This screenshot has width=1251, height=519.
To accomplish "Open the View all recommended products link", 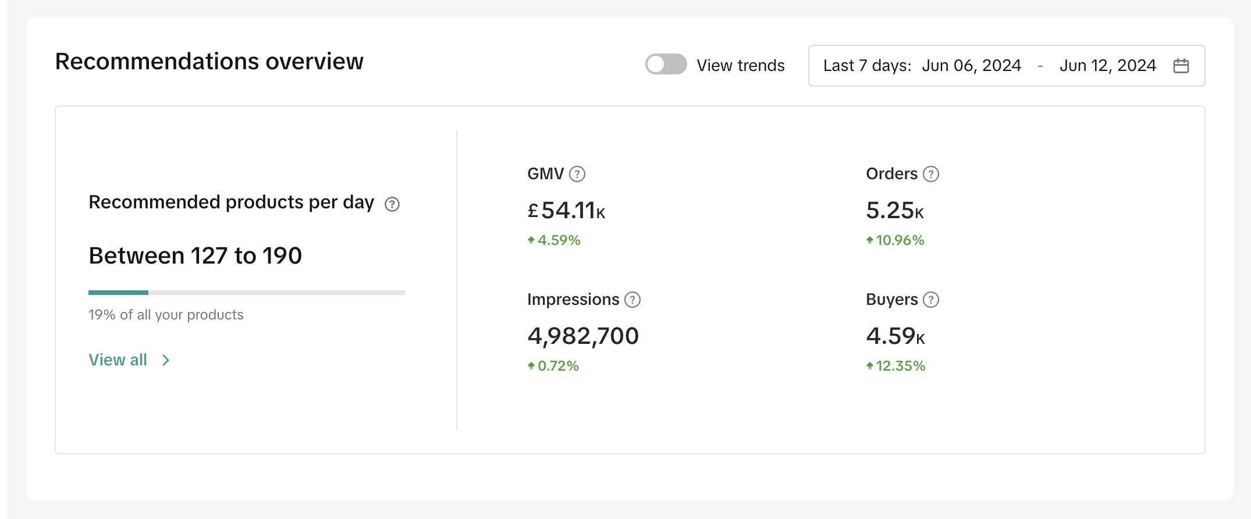I will [118, 360].
